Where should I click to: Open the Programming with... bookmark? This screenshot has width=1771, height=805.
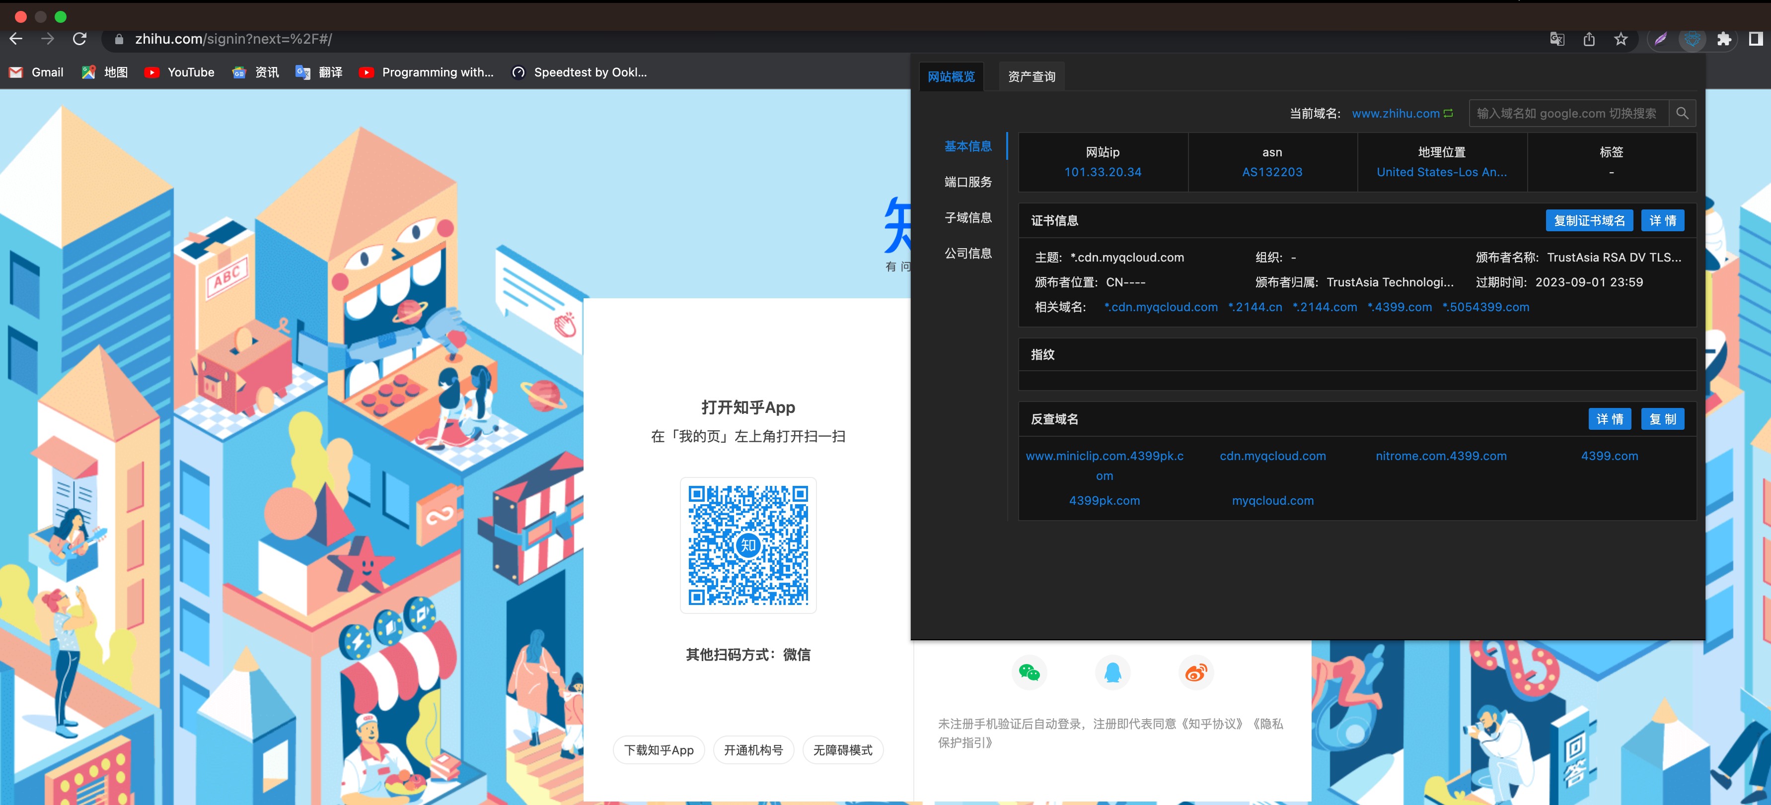coord(426,72)
